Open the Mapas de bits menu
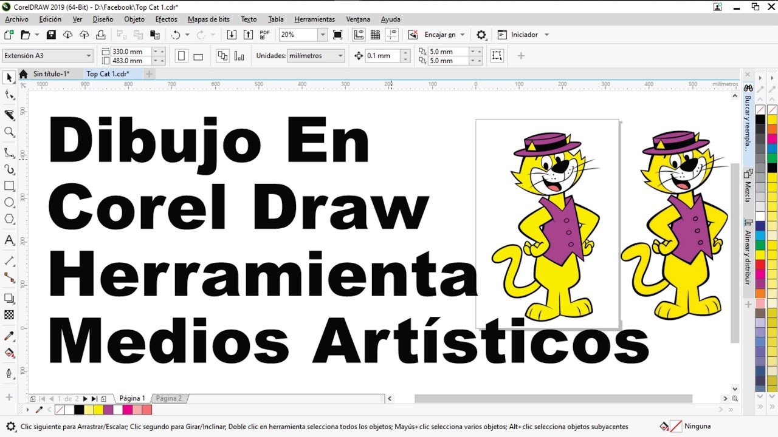Image resolution: width=778 pixels, height=437 pixels. [210, 19]
